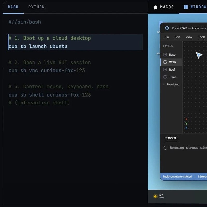Image resolution: width=207 pixels, height=207 pixels.
Task: Click koala-enclosure-v3.kcad in the status bar
Action: pos(177,177)
